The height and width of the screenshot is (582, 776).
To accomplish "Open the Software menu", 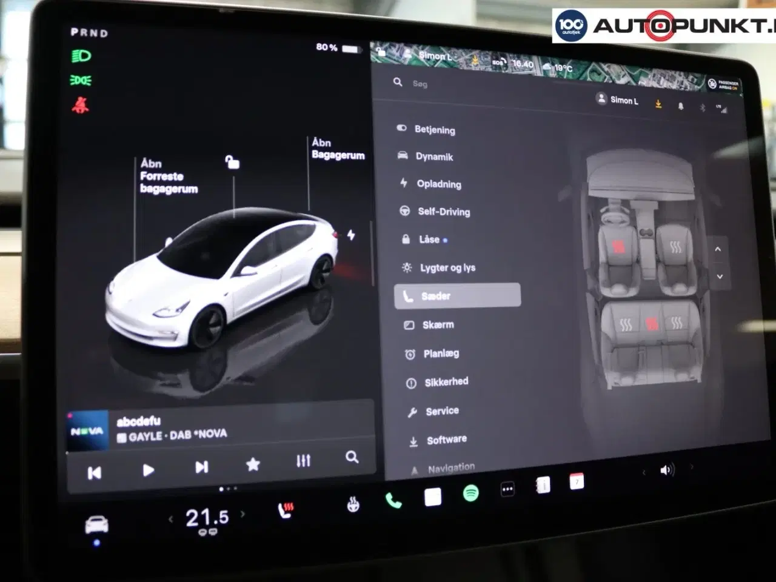I will [438, 440].
